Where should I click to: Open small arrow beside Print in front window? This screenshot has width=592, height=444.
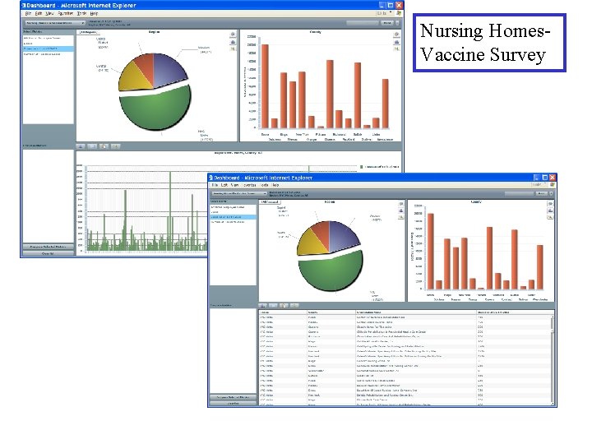coord(551,193)
